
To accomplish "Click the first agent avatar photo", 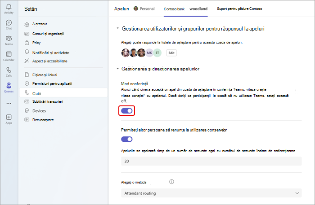I will click(x=126, y=53).
